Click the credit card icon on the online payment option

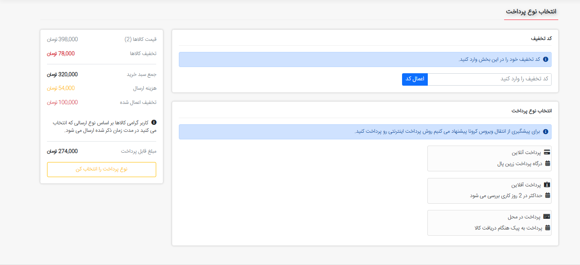(547, 152)
